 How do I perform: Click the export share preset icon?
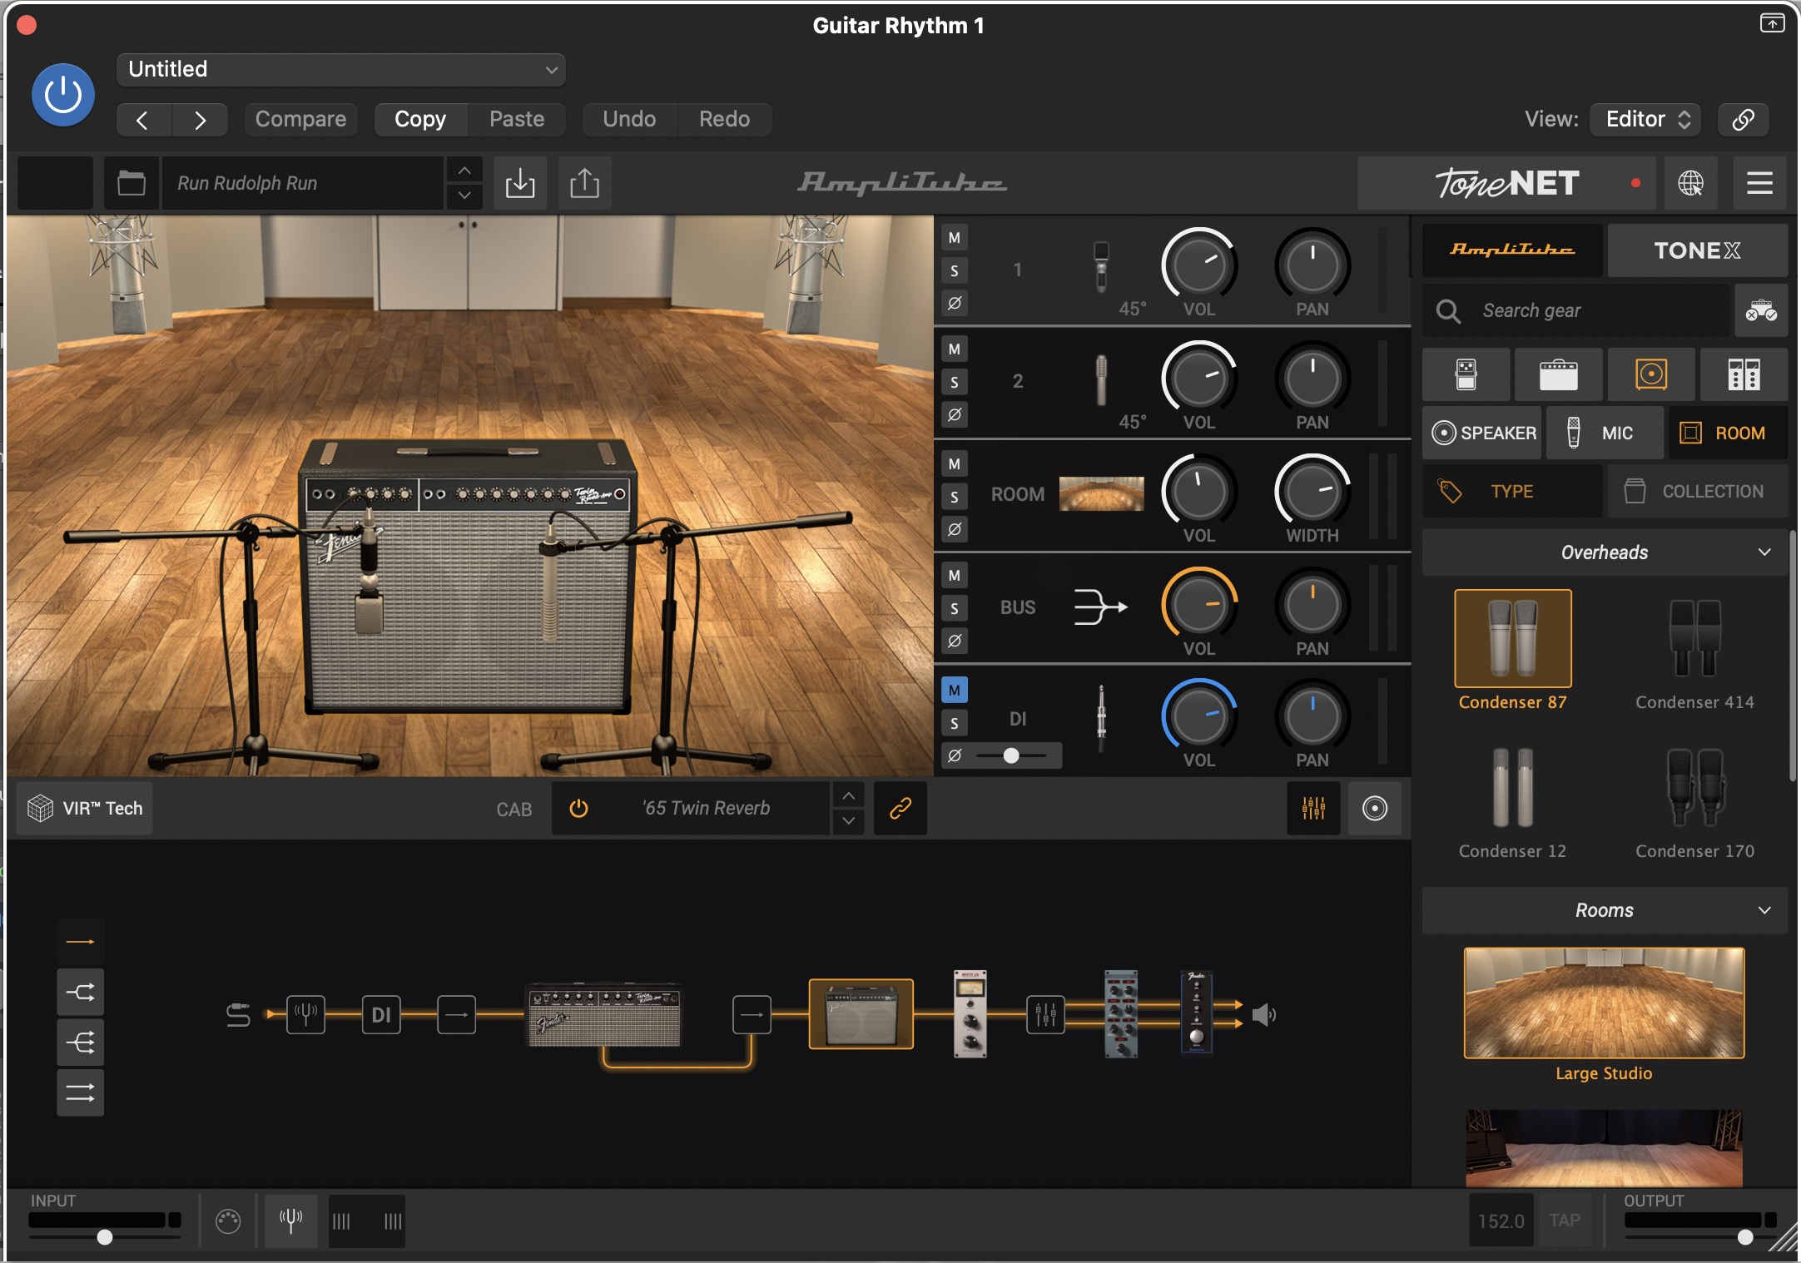pos(584,183)
